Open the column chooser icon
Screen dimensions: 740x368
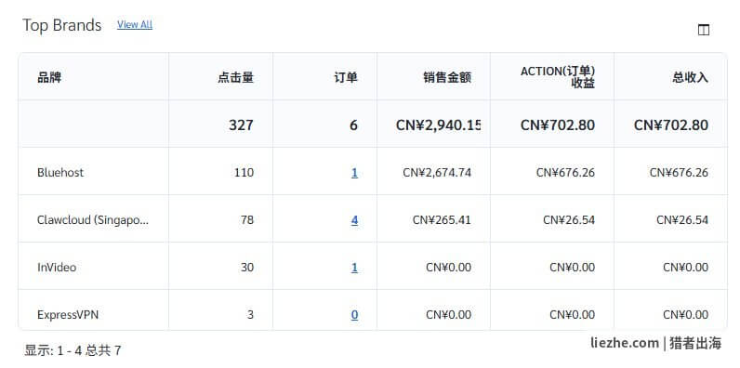pyautogui.click(x=703, y=30)
